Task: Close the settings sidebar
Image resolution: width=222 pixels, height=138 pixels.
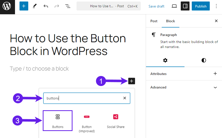Action: (x=216, y=21)
